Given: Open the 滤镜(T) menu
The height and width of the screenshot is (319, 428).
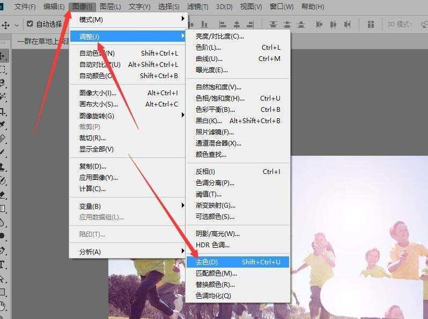Looking at the screenshot, I should tap(197, 6).
